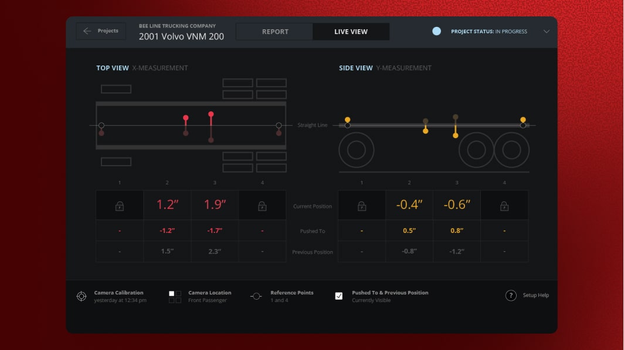Screen dimensions: 624x350
Task: Click the Reference Points label
Action: coord(292,293)
